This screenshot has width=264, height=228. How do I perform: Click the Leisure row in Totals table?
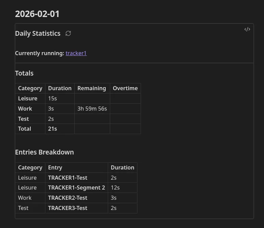tap(78, 98)
